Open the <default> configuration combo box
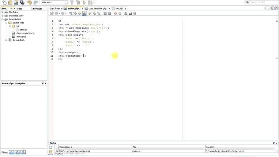The image size is (279, 157). [x=55, y=3]
